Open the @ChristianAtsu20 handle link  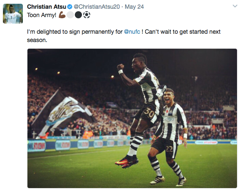click(96, 7)
